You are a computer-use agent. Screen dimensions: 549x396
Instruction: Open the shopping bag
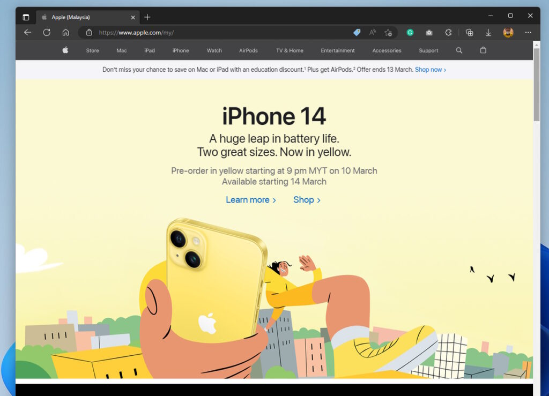coord(483,50)
